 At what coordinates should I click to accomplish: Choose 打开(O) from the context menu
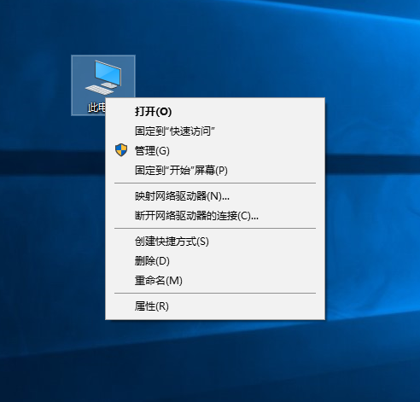pyautogui.click(x=215, y=111)
